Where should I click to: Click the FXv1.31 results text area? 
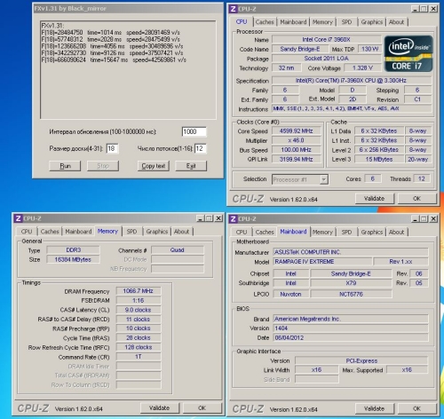point(128,70)
